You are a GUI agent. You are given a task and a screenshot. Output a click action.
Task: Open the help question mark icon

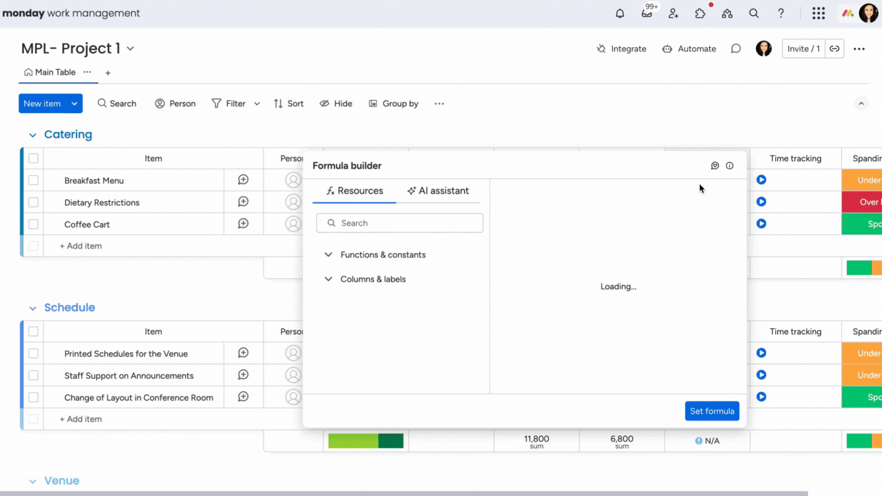click(781, 13)
